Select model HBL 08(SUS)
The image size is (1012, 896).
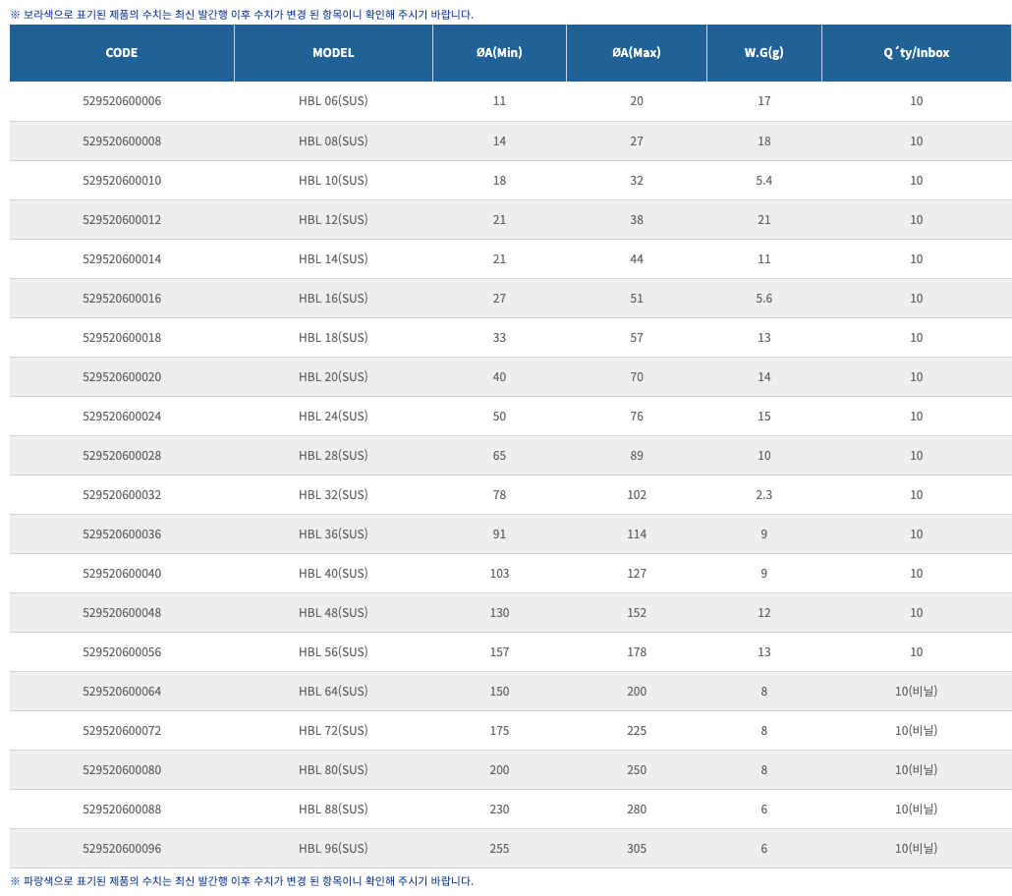333,141
